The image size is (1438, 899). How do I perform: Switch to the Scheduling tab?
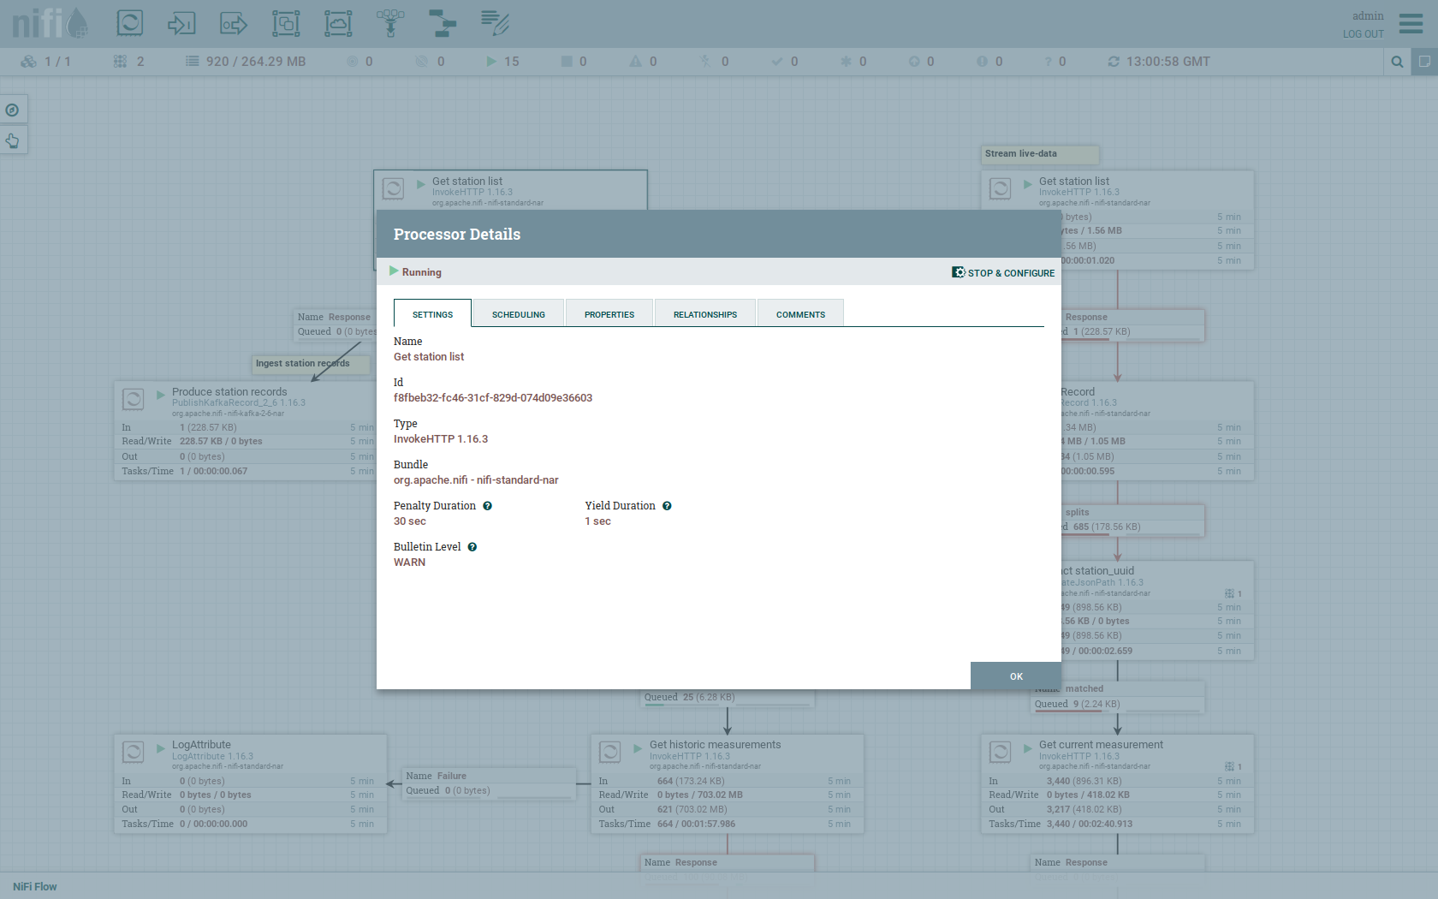518,314
